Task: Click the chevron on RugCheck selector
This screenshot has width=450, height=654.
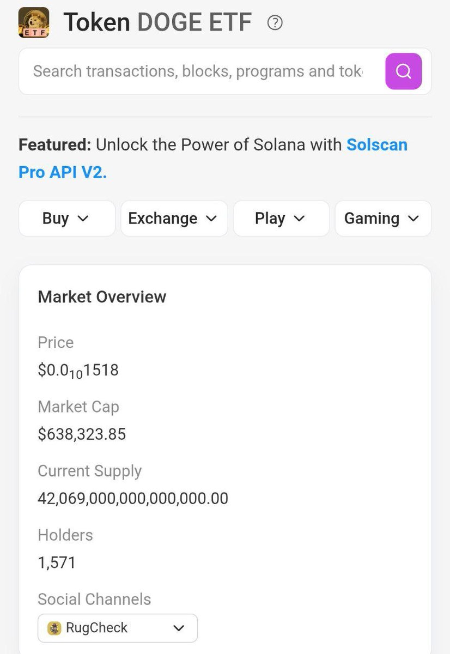Action: (x=179, y=628)
